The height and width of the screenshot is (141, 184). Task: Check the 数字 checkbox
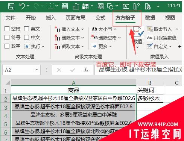[7, 46]
